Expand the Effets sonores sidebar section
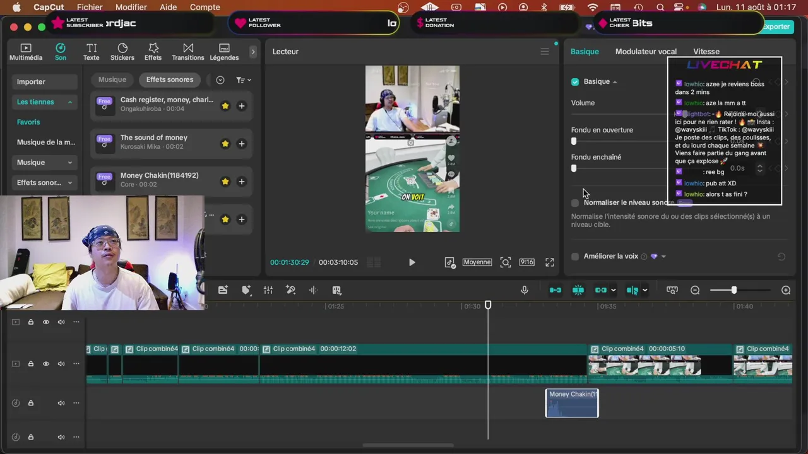 [70, 183]
